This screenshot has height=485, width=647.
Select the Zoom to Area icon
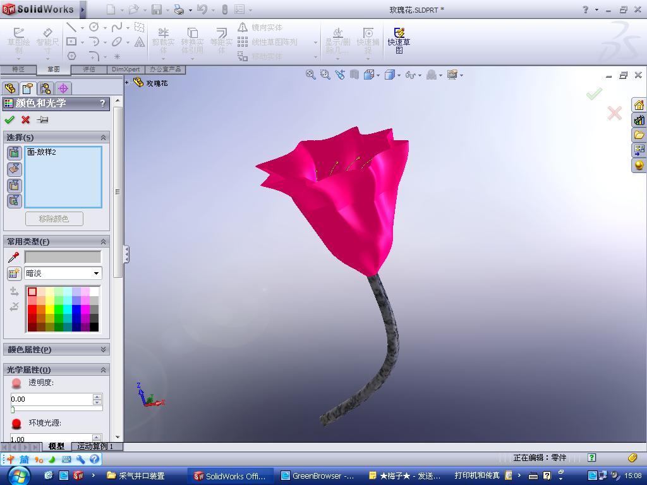click(325, 75)
